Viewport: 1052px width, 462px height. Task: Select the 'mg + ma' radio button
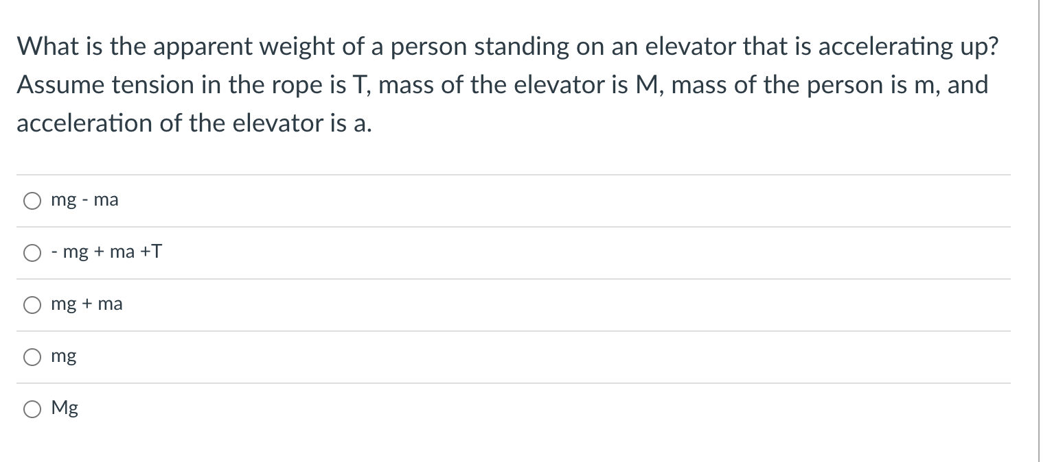(x=32, y=305)
